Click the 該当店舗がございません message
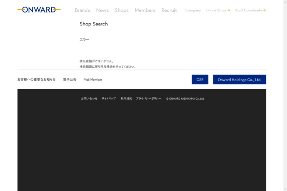The height and width of the screenshot is (191, 287). click(97, 61)
